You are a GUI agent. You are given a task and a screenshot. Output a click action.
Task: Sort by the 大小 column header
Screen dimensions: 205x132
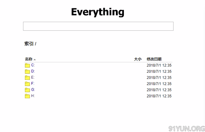[138, 59]
